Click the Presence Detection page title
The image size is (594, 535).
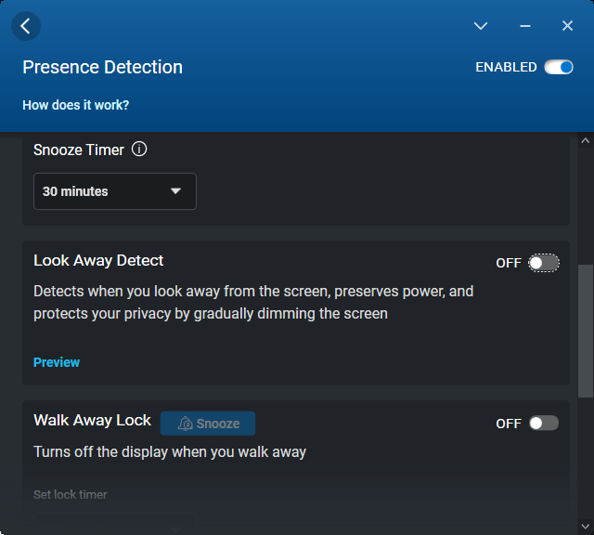click(x=102, y=67)
